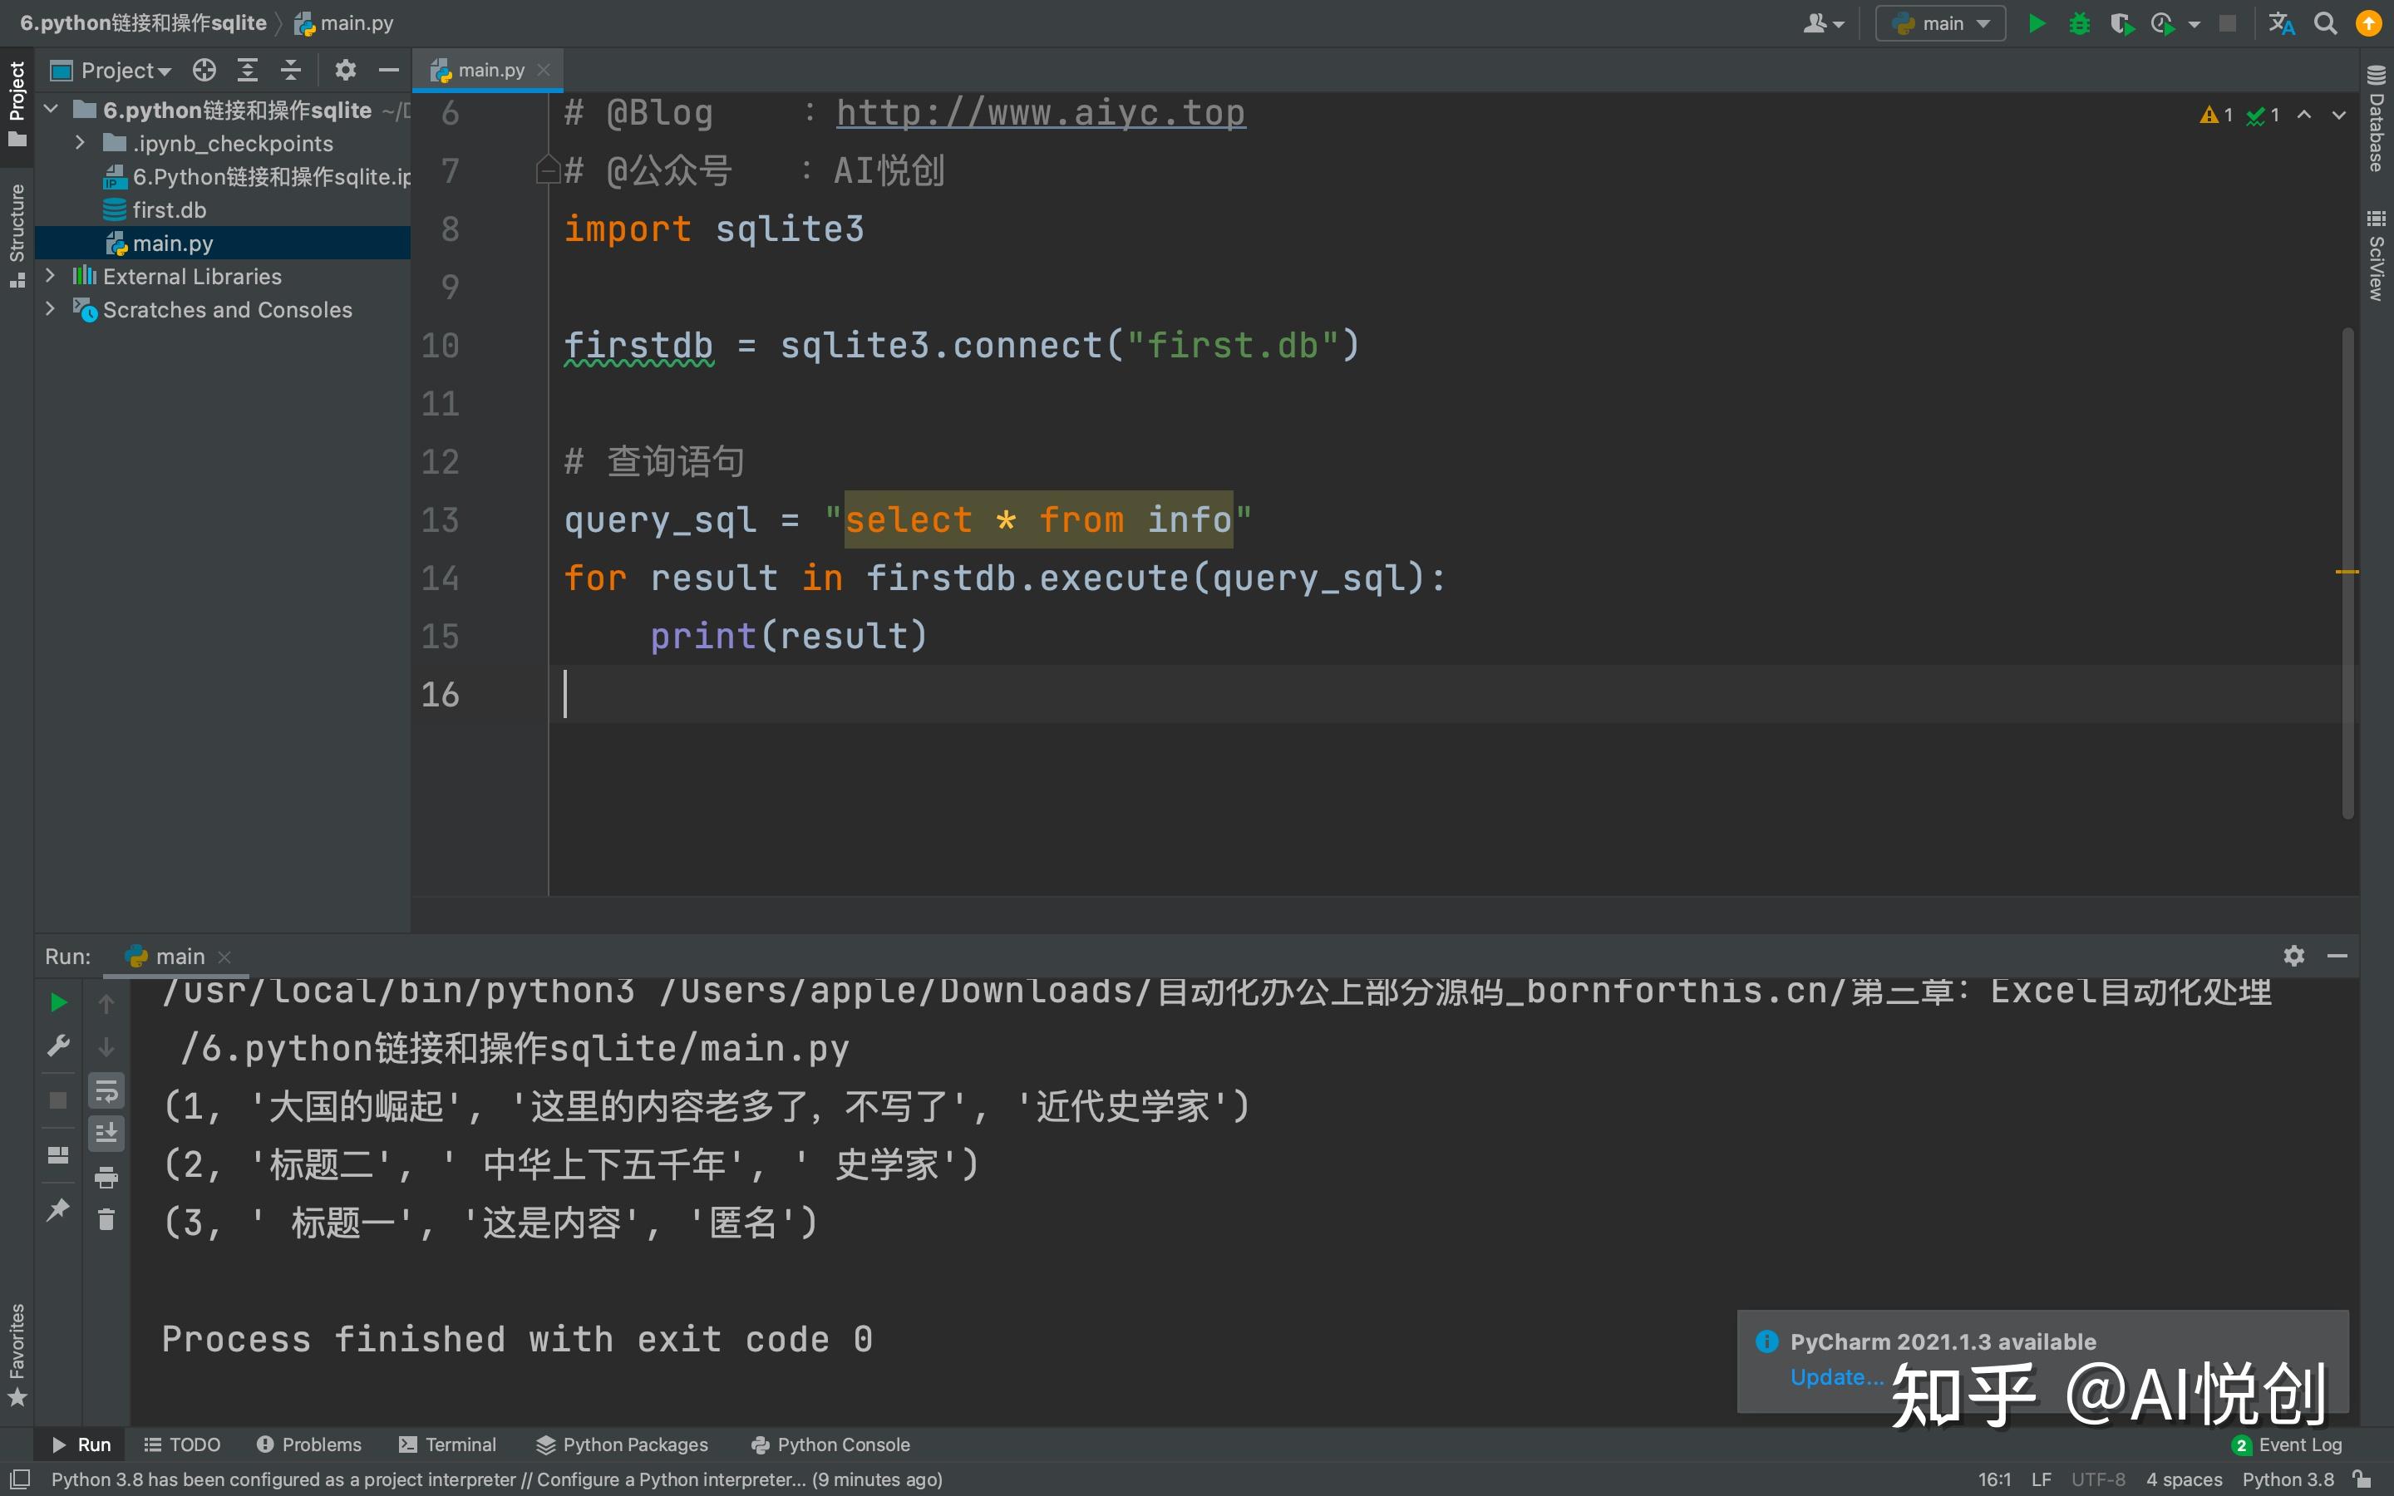Open the Terminal tool window tab
This screenshot has width=2394, height=1496.
coord(448,1444)
